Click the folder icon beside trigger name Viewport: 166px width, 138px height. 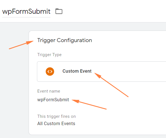(x=59, y=11)
